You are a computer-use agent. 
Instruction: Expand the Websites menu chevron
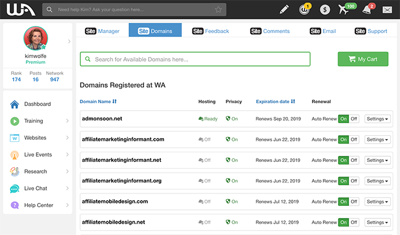(x=67, y=137)
